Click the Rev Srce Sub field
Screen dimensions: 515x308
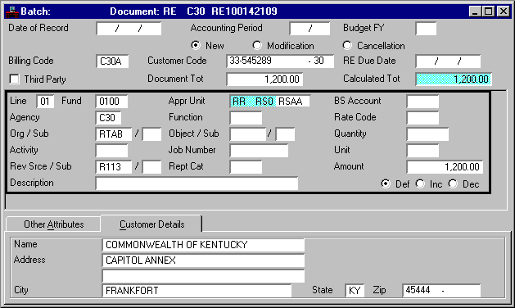[151, 167]
